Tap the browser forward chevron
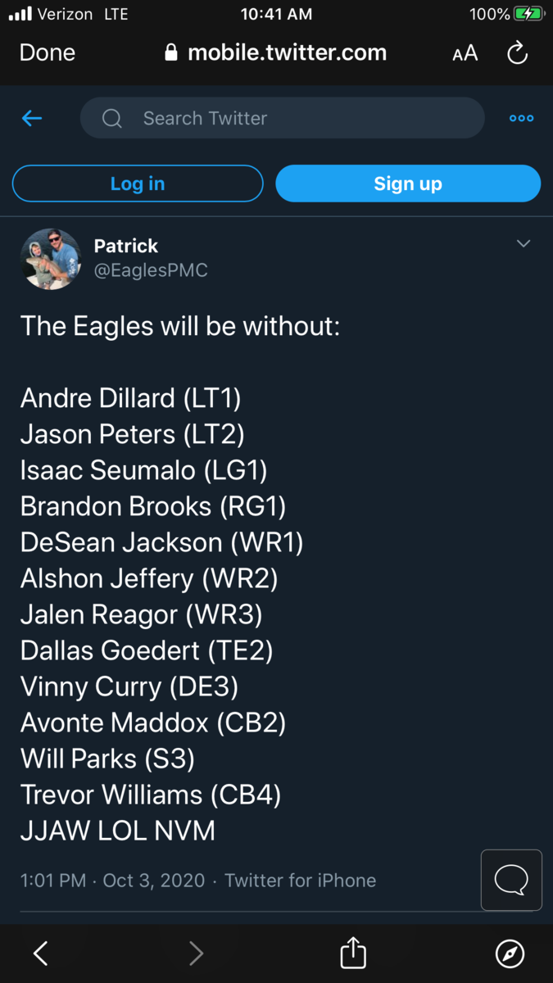The height and width of the screenshot is (983, 553). [x=196, y=953]
